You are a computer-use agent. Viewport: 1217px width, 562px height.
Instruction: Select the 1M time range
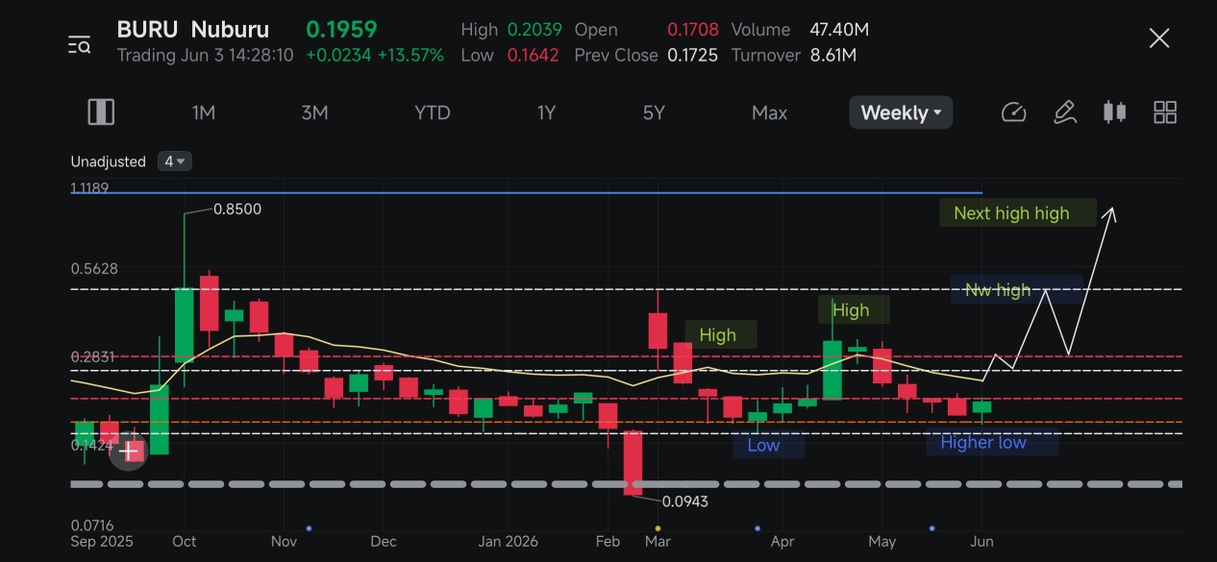coord(203,112)
